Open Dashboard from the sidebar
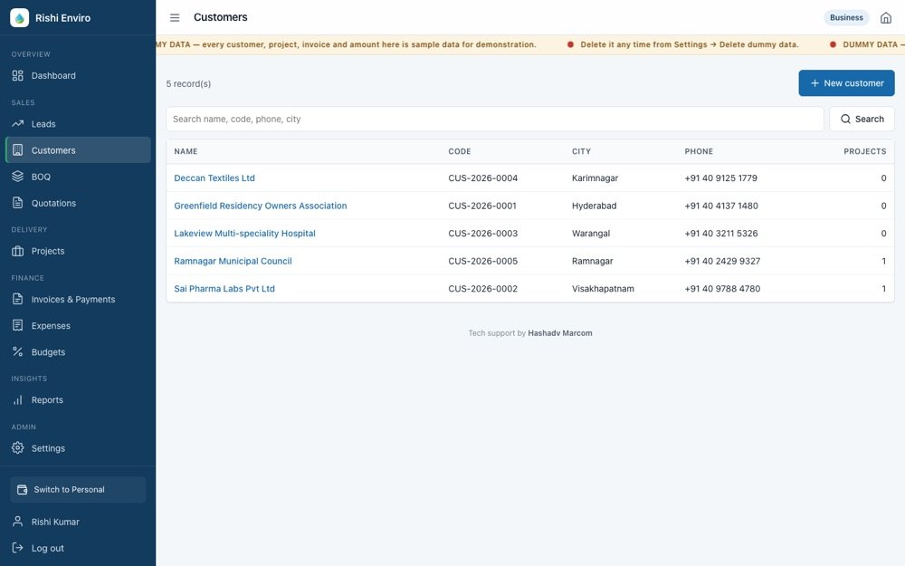 [x=78, y=76]
